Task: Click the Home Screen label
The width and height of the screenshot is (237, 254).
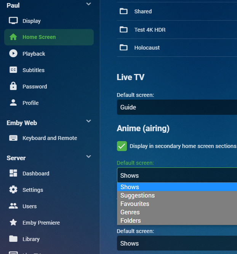Action: (x=39, y=37)
